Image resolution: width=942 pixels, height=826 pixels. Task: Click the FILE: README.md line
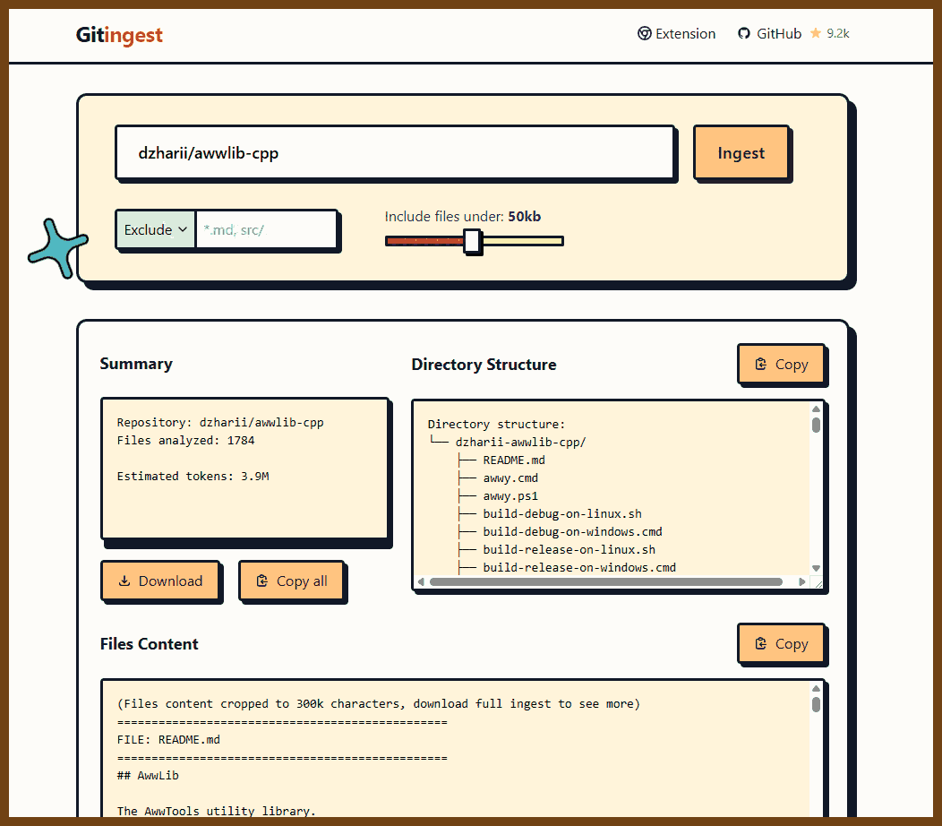pyautogui.click(x=169, y=739)
